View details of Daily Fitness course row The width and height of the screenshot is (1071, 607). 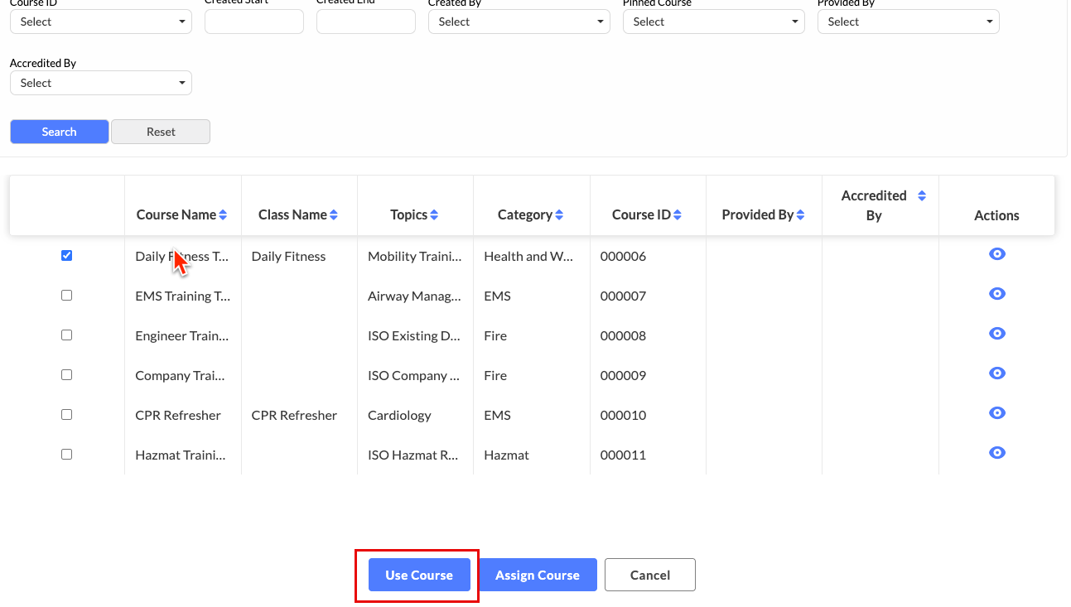pos(997,254)
